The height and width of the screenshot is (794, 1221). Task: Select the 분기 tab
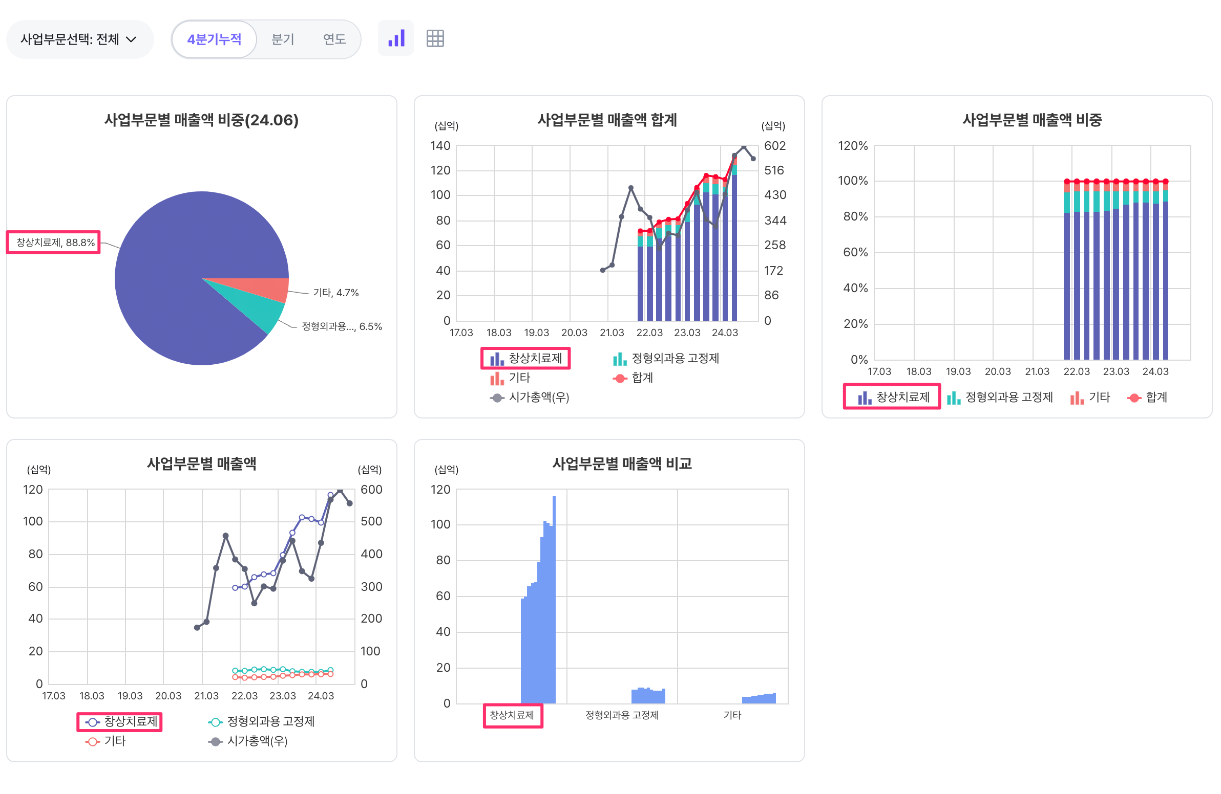(283, 39)
